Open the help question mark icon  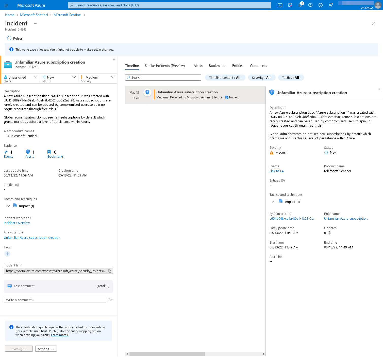(320, 5)
